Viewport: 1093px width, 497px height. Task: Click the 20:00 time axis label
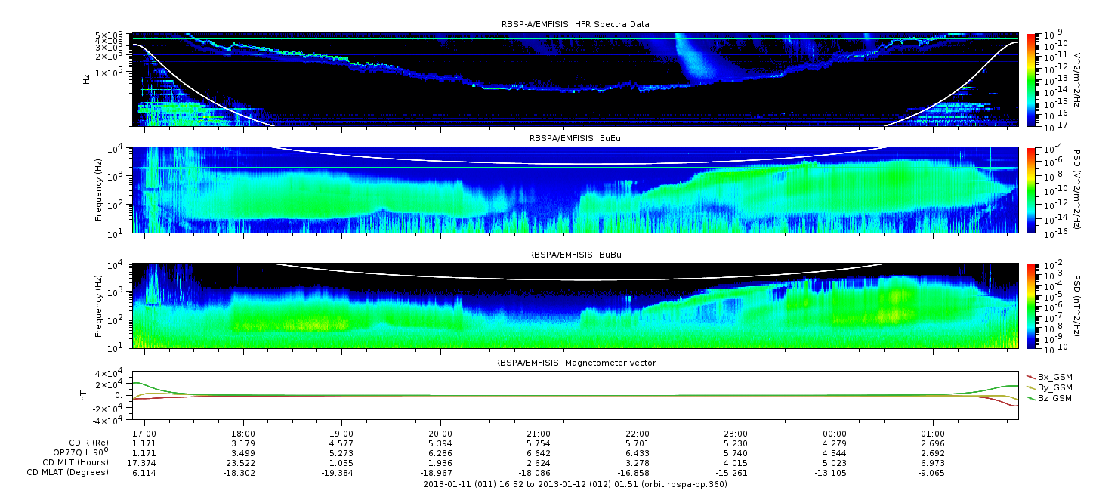(440, 435)
